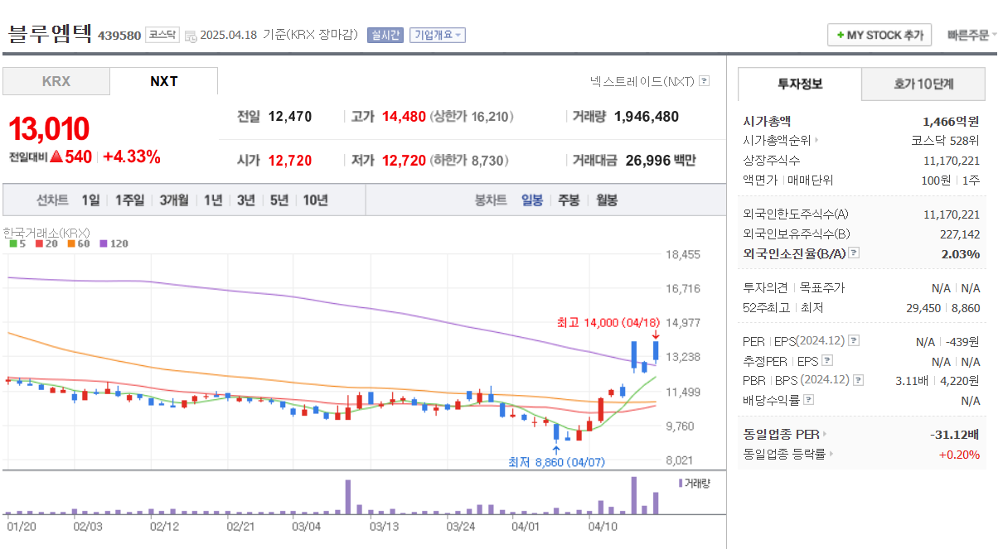Expand 빠른주문 dropdown
The image size is (1003, 549).
972,35
